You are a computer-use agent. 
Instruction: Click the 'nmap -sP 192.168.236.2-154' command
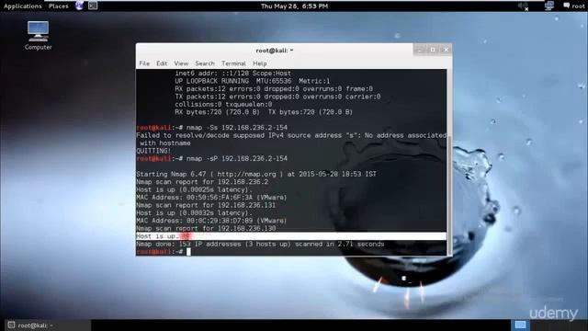237,159
